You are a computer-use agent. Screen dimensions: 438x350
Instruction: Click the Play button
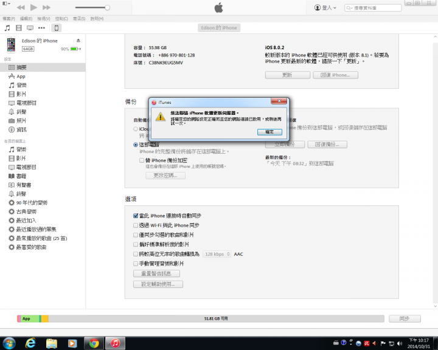34,7
